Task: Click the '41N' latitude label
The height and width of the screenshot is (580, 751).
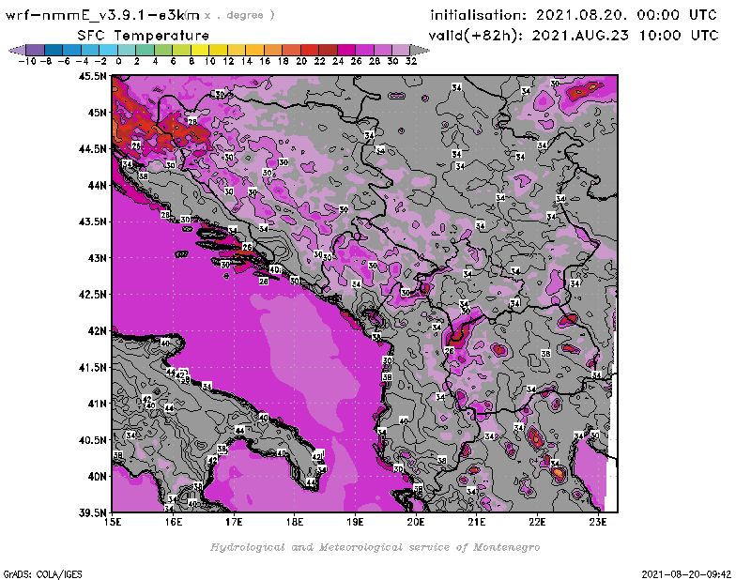Action: pos(97,404)
